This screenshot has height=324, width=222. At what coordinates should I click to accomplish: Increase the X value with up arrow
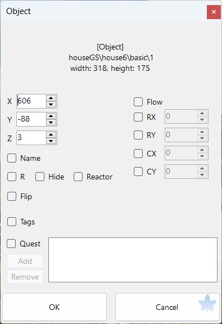click(51, 98)
